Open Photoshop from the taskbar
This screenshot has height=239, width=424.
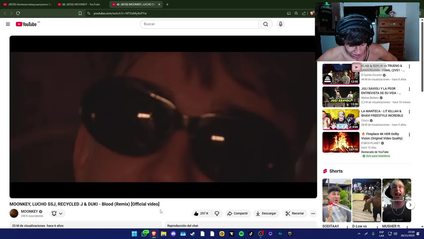point(280,234)
